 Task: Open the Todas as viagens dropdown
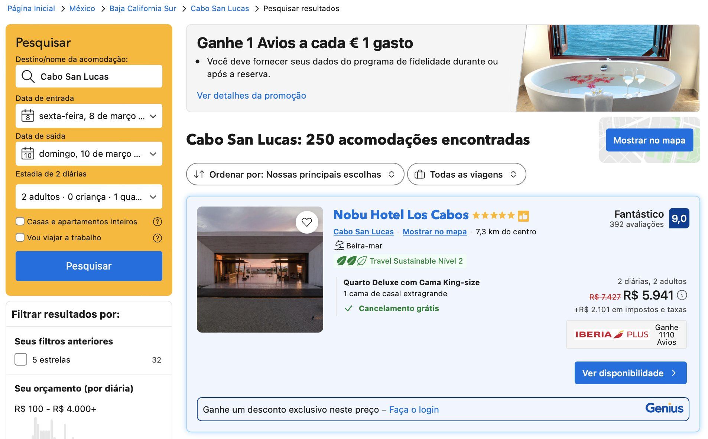tap(467, 174)
